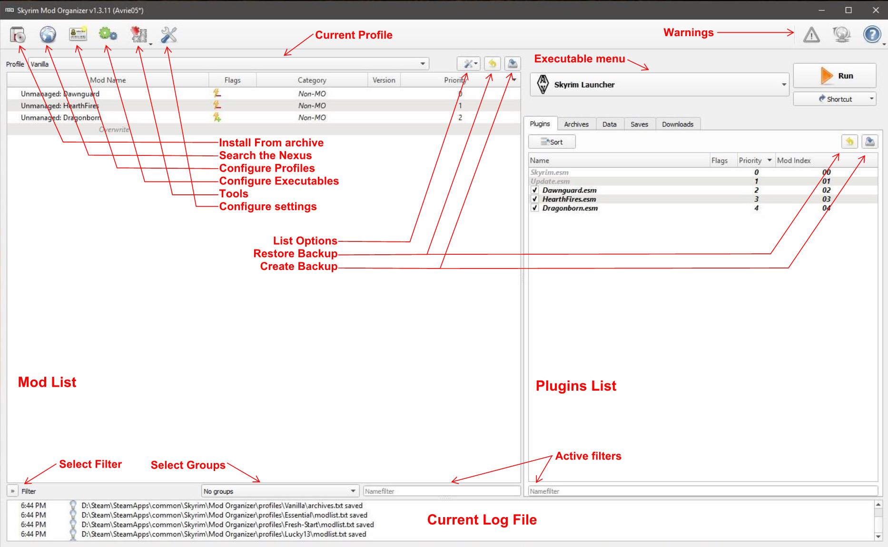Disable the Dragonborn.esm plugin checkbox

pos(535,208)
